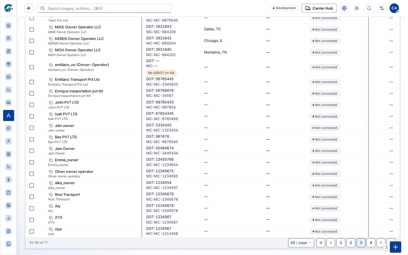This screenshot has height=255, width=408.
Task: Copy the Jothi PVT LTD name
Action: point(51,103)
